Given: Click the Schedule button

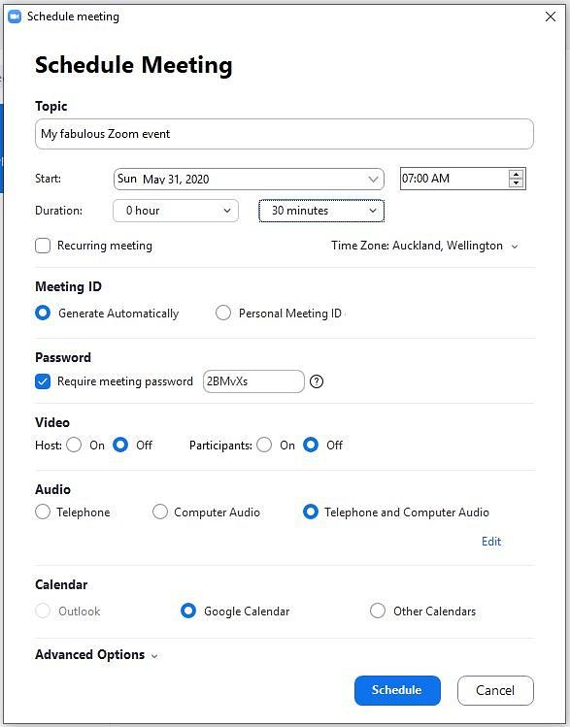Looking at the screenshot, I should pyautogui.click(x=397, y=690).
